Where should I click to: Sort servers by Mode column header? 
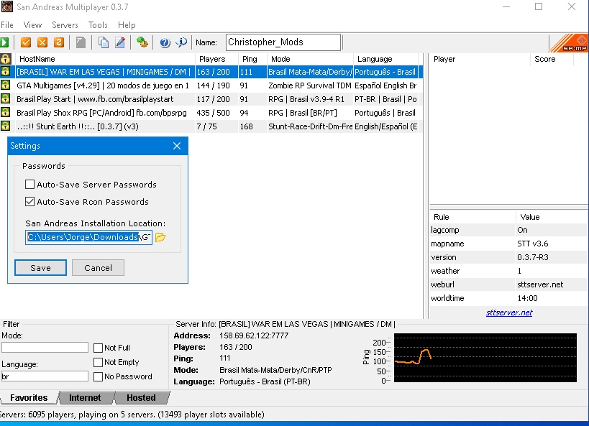310,59
